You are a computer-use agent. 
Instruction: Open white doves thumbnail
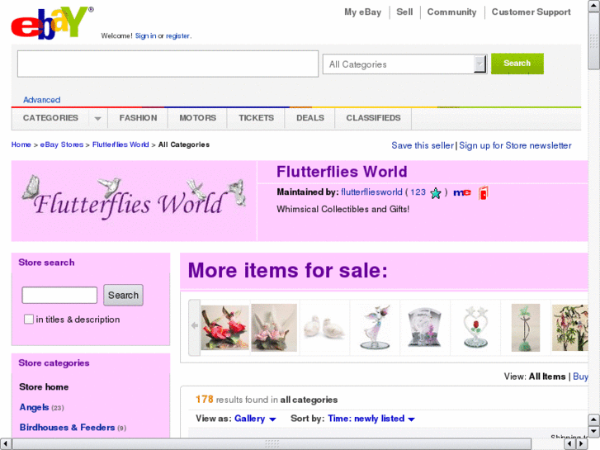(324, 328)
